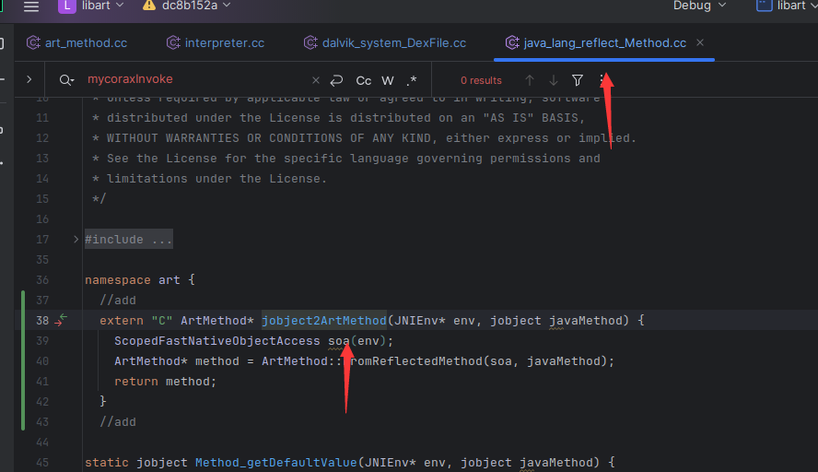Expand the replace field chevron
Screen dimensions: 818x472
click(29, 80)
